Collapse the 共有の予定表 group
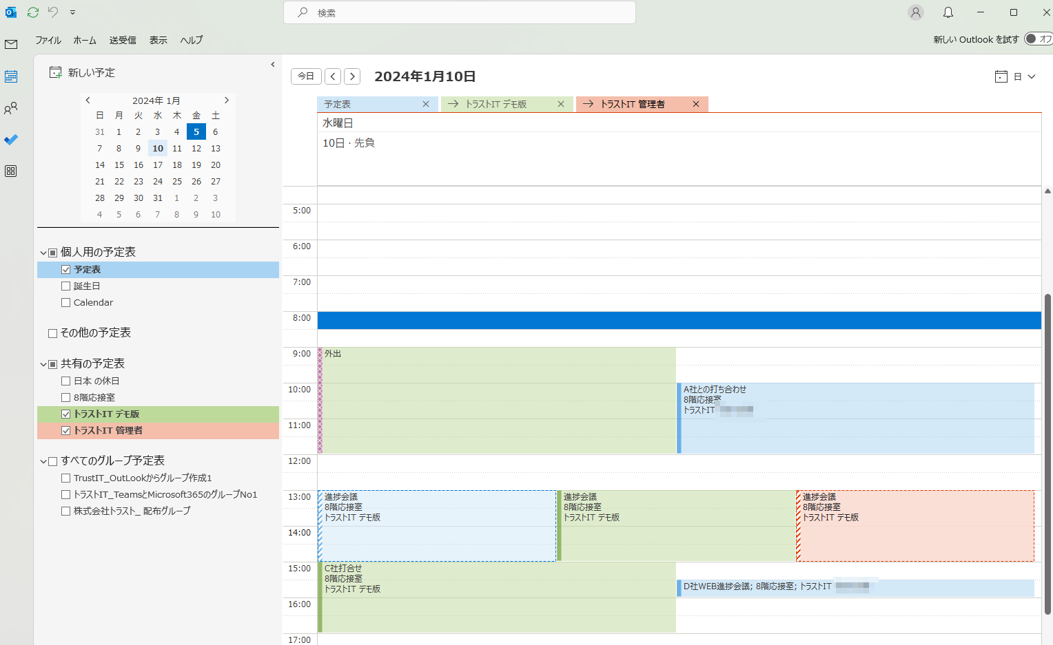 (x=43, y=364)
